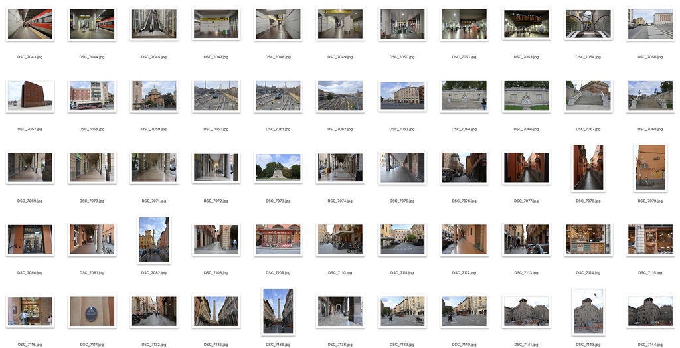Click the DSC_7043.jpg file name label
The height and width of the screenshot is (348, 680).
[30, 57]
